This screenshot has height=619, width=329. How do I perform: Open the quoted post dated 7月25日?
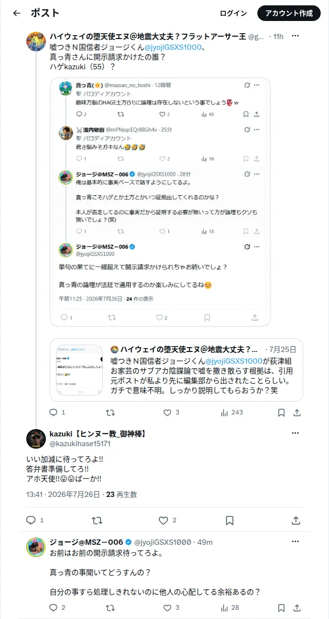click(x=176, y=370)
